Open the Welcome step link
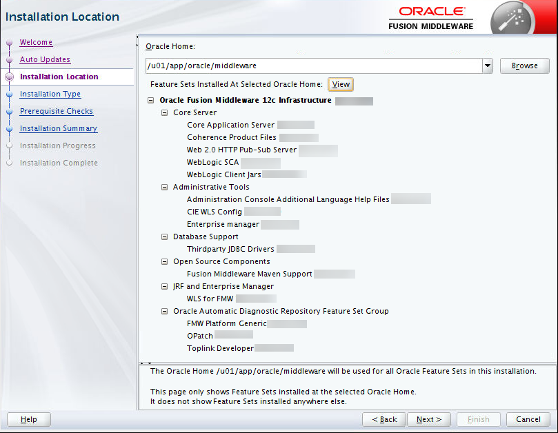This screenshot has width=558, height=433. click(36, 42)
